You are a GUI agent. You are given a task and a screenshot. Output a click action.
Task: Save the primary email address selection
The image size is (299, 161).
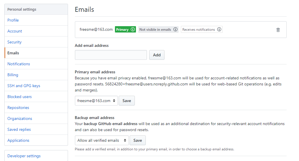click(x=127, y=101)
